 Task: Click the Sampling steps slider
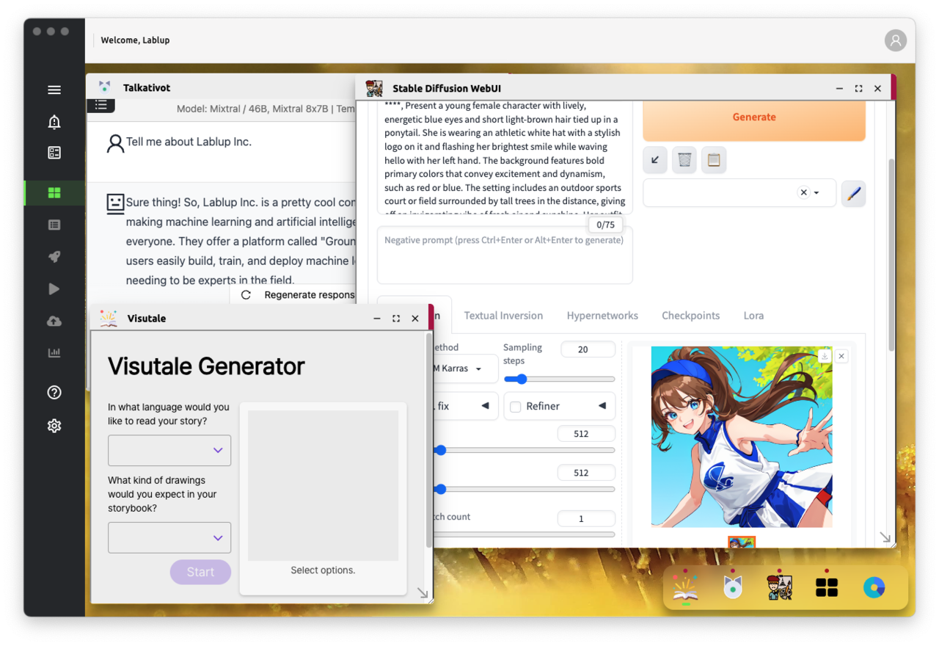point(559,380)
